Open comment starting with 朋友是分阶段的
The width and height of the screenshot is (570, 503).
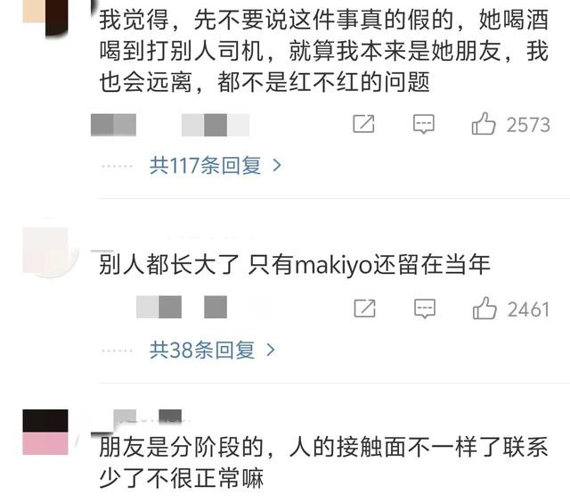pos(323,463)
